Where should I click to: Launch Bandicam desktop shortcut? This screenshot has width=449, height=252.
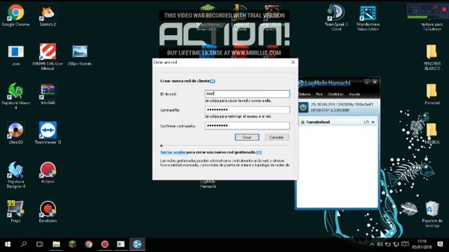[x=48, y=211]
